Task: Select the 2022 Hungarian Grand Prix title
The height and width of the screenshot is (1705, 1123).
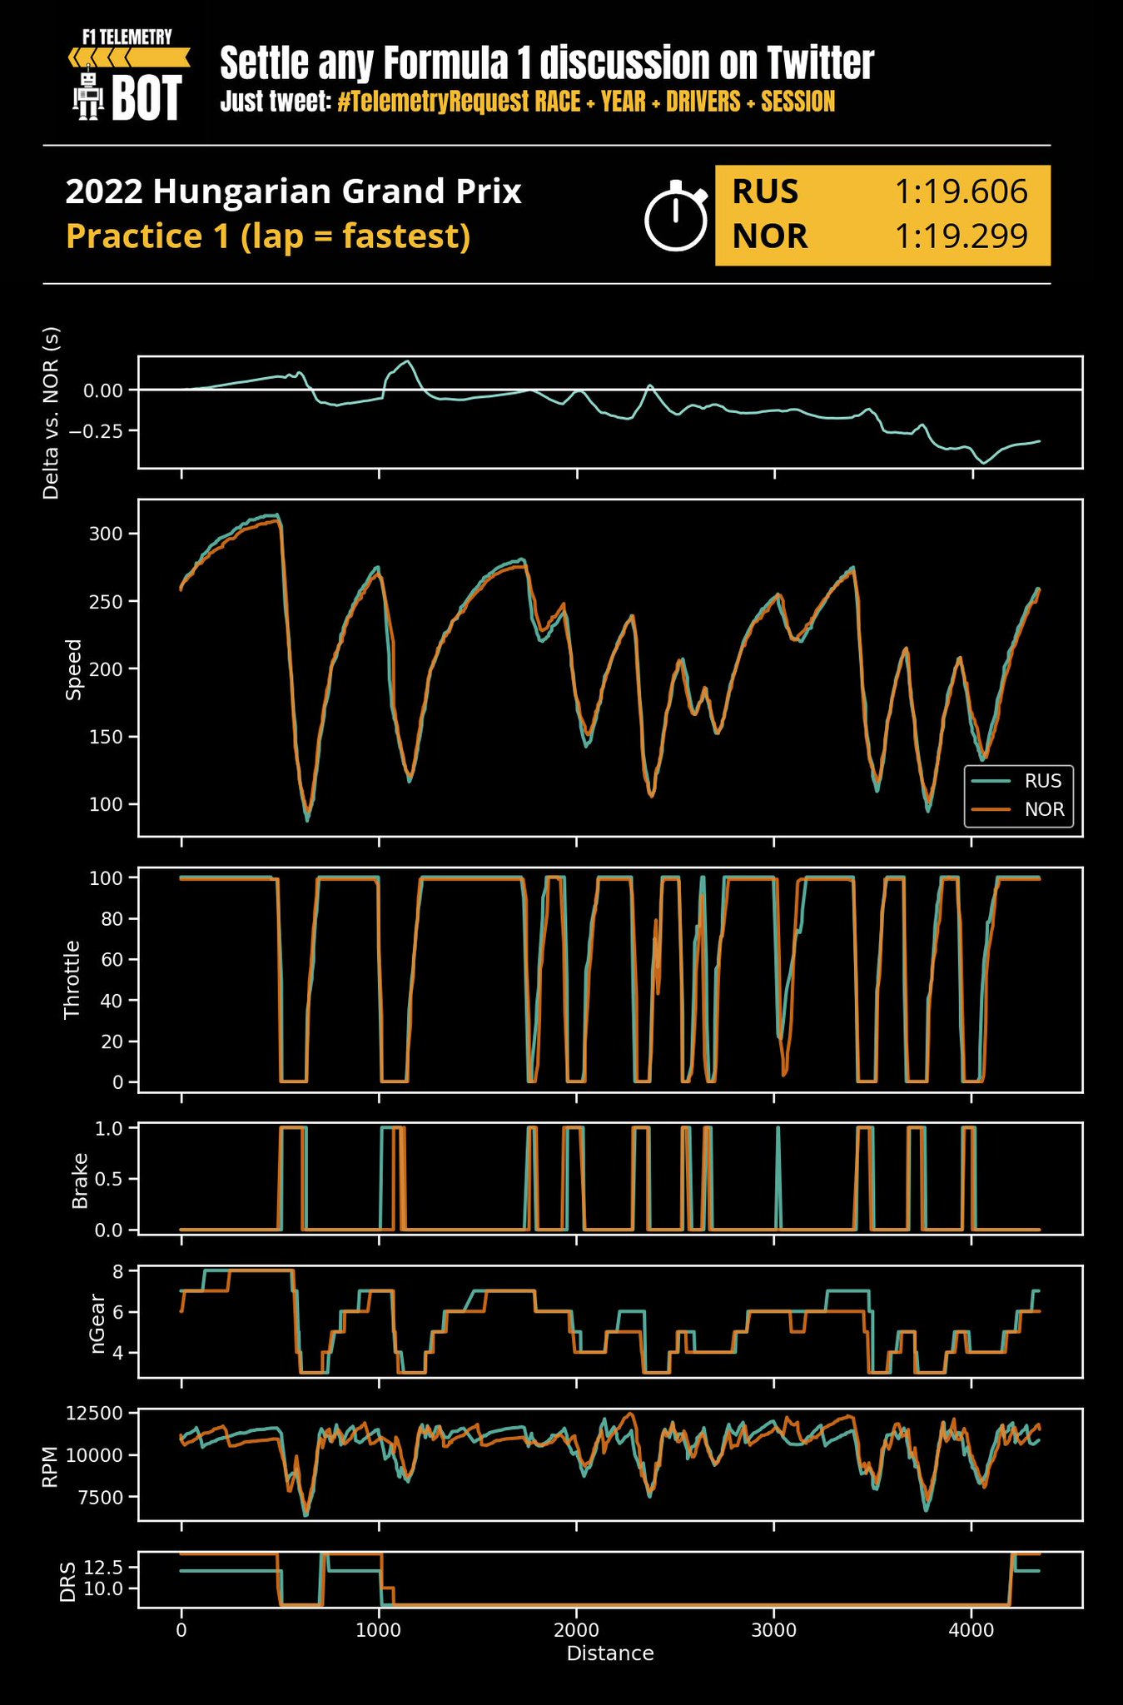Action: [293, 192]
